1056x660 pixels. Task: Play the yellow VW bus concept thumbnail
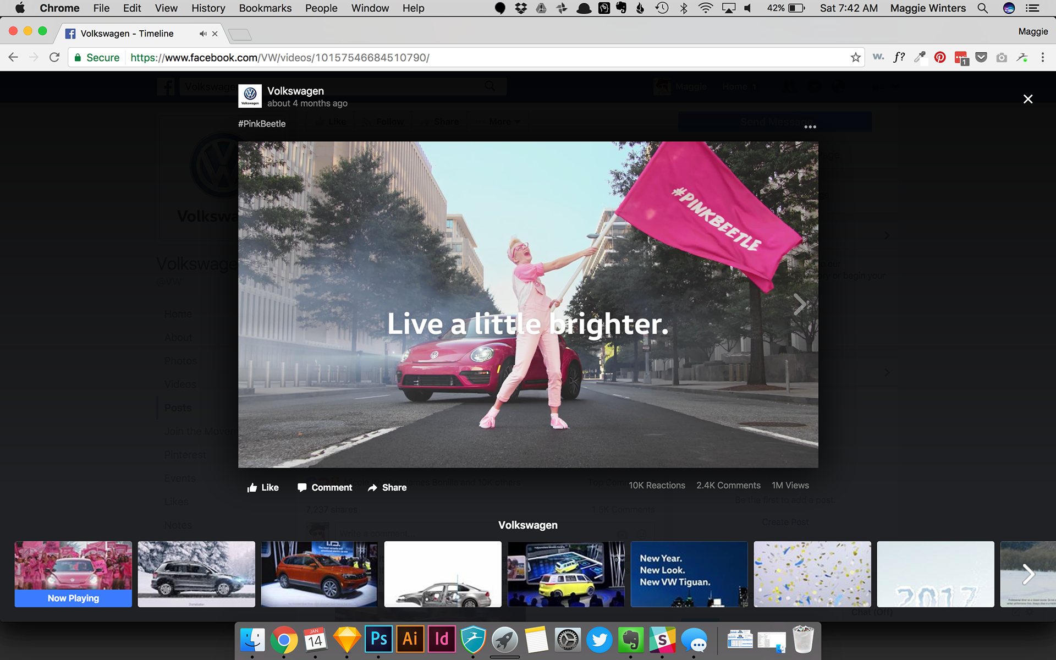pos(566,574)
